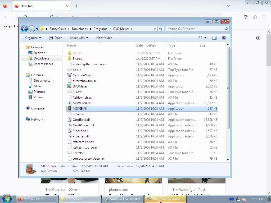Select Network in the navigation pane
Image resolution: width=271 pixels, height=203 pixels.
[x=37, y=119]
